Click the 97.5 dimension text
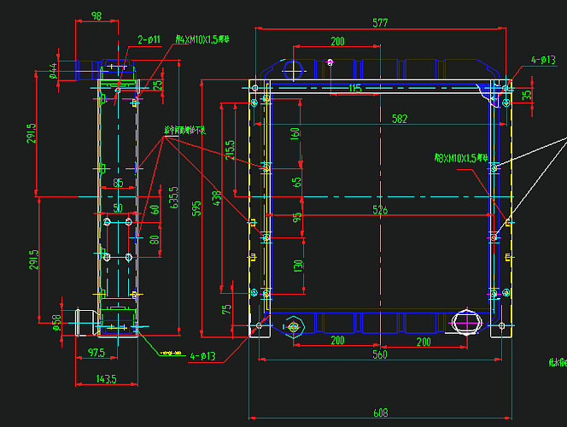The image size is (567, 427). coord(96,353)
